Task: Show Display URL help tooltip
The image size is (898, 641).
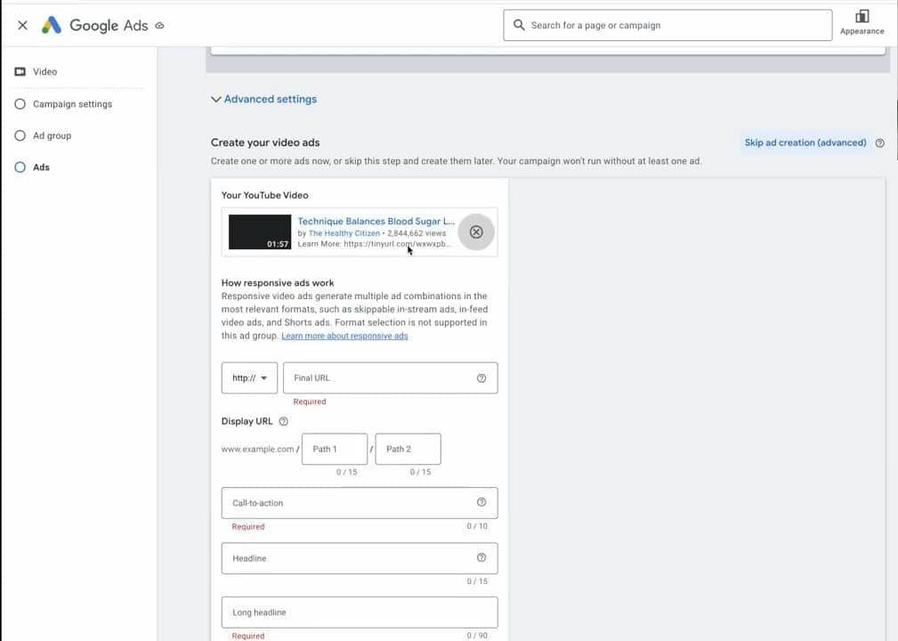Action: 283,421
